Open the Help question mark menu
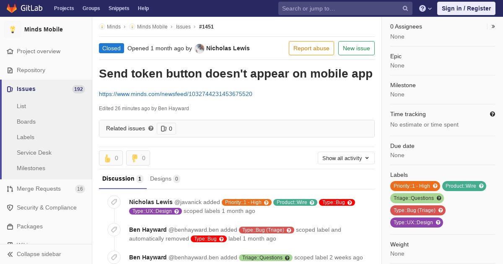The height and width of the screenshot is (264, 503). pyautogui.click(x=425, y=8)
